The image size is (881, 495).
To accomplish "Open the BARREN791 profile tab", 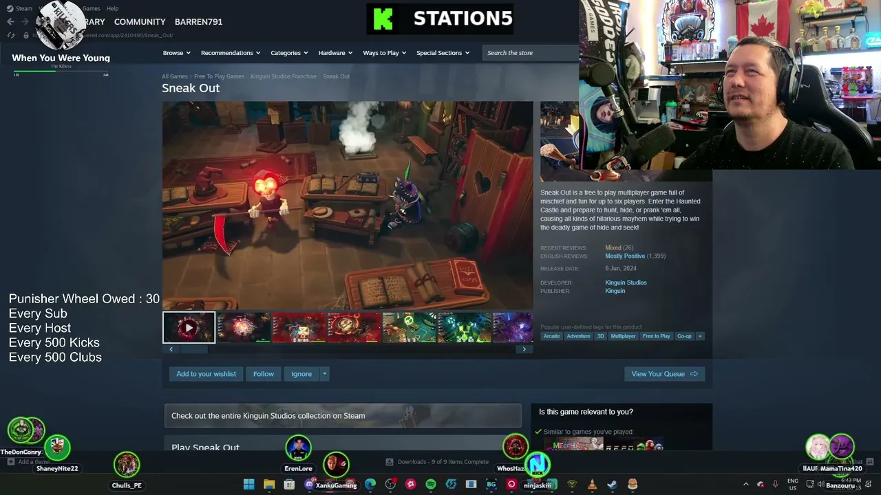I will point(198,21).
